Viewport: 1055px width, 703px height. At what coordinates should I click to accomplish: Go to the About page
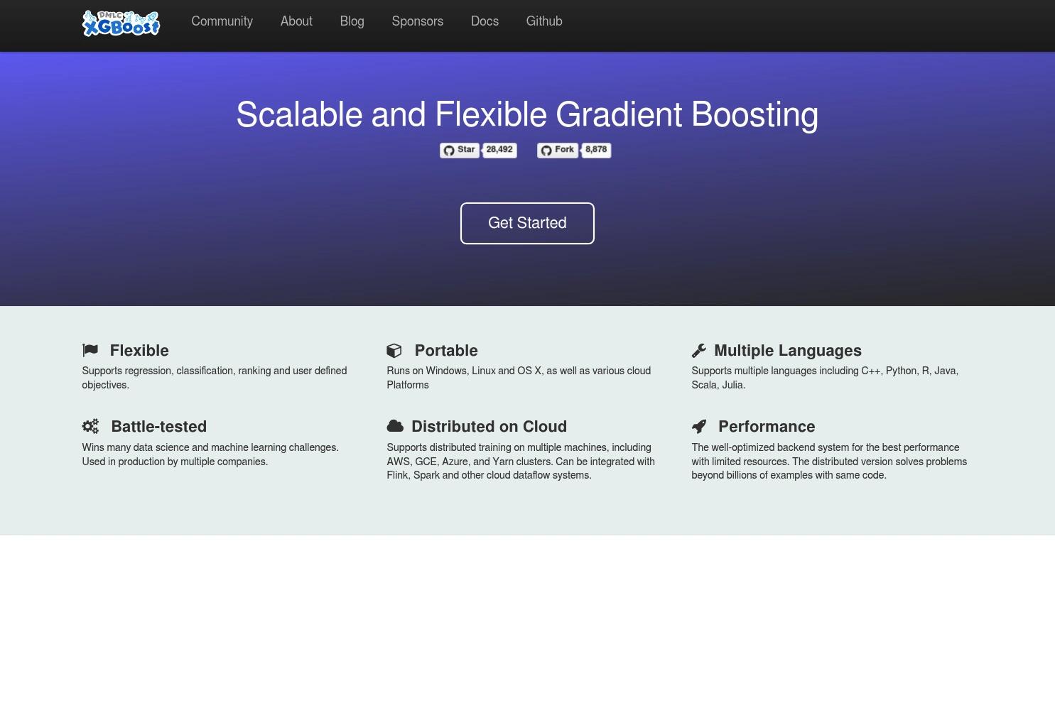(296, 21)
